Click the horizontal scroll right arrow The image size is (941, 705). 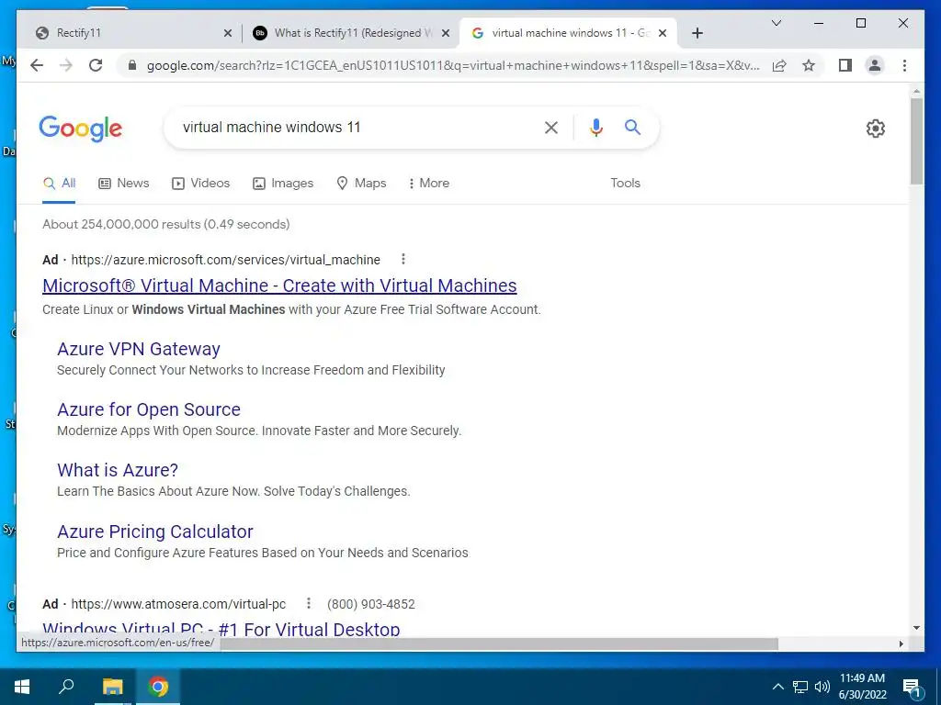(901, 643)
